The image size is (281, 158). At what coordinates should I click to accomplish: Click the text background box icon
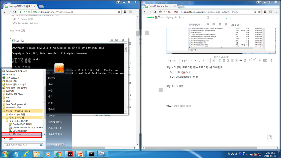213,60
